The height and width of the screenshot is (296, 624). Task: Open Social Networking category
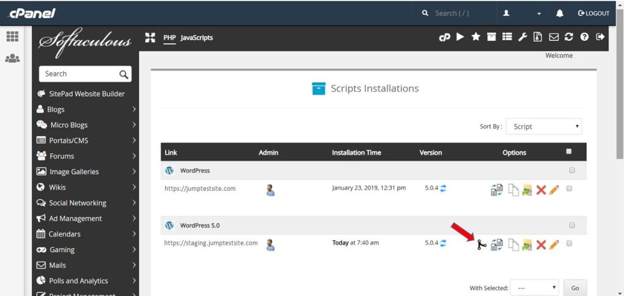(86, 203)
